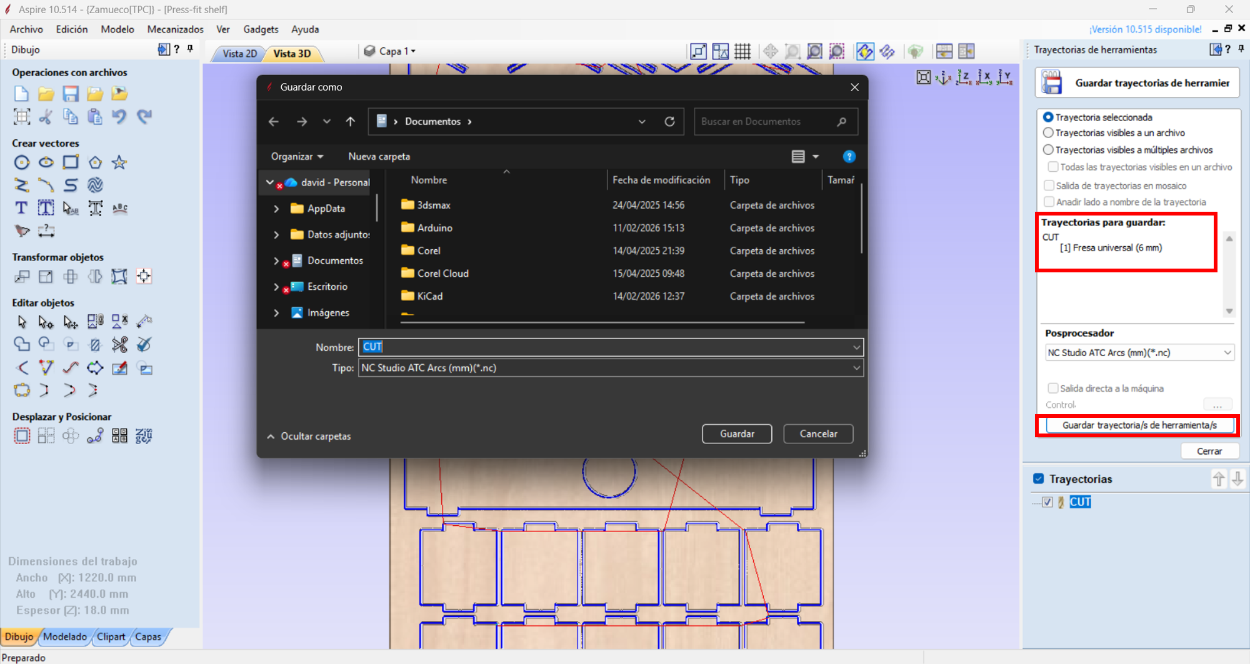Select the draw star tool
The width and height of the screenshot is (1250, 664).
coord(119,163)
